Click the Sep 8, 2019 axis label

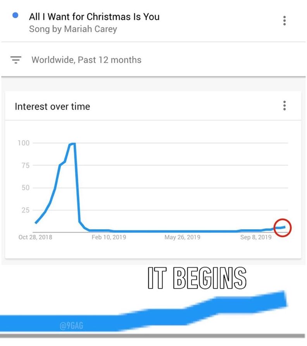point(256,237)
